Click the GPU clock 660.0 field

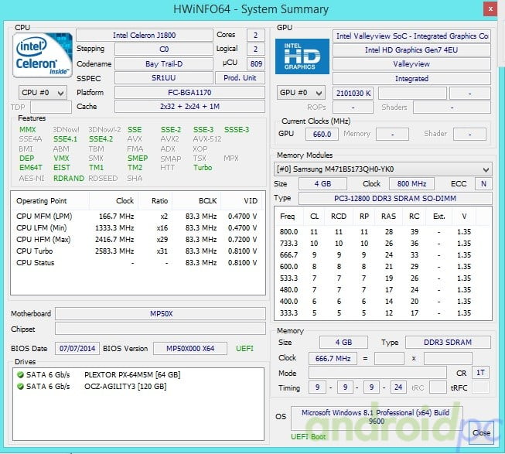coord(322,134)
